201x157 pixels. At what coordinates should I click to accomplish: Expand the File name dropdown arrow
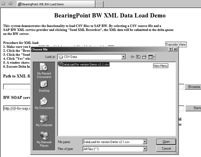[x=145, y=142]
